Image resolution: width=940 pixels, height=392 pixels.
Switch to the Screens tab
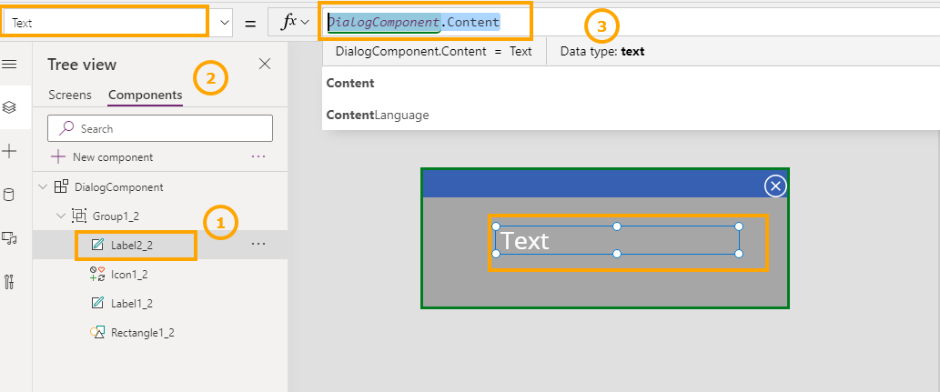click(x=70, y=95)
